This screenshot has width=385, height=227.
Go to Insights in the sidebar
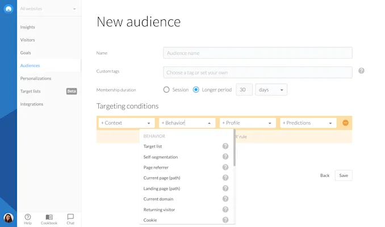pyautogui.click(x=27, y=27)
